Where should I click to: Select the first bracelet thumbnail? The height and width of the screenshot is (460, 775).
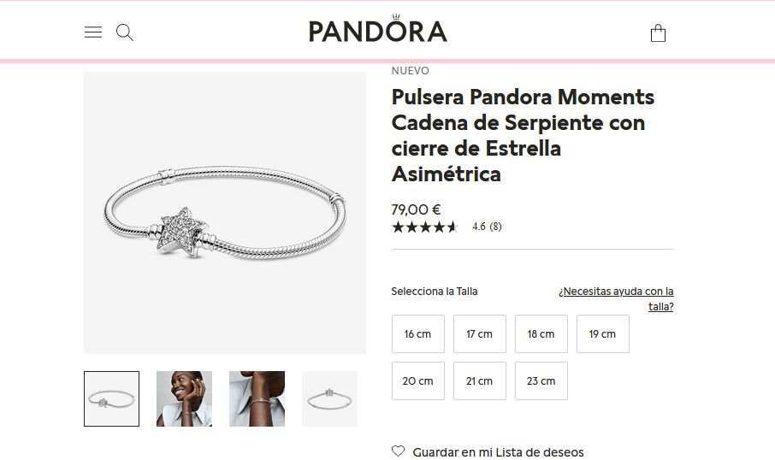(112, 398)
